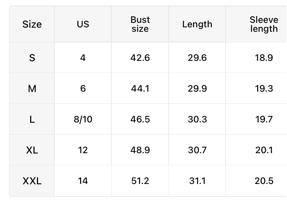Viewport: 287px width, 204px height.
Task: Click bust size value 51.2
Action: 140,181
